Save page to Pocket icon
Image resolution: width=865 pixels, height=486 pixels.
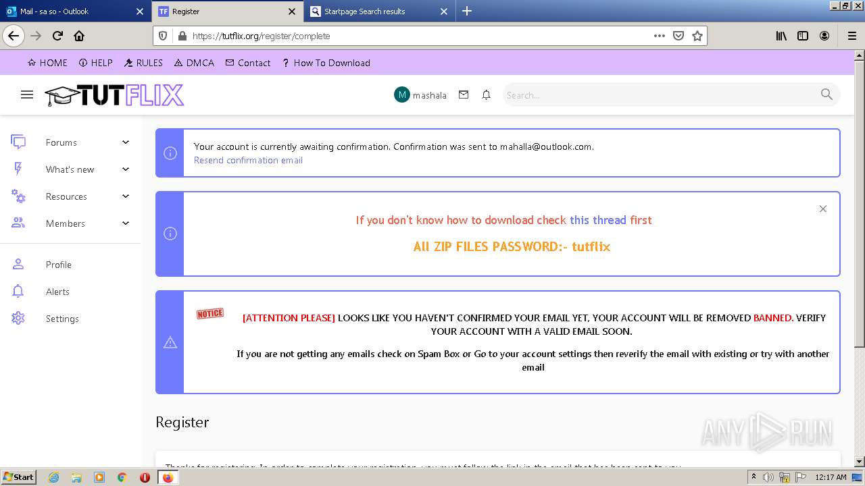[x=678, y=36]
